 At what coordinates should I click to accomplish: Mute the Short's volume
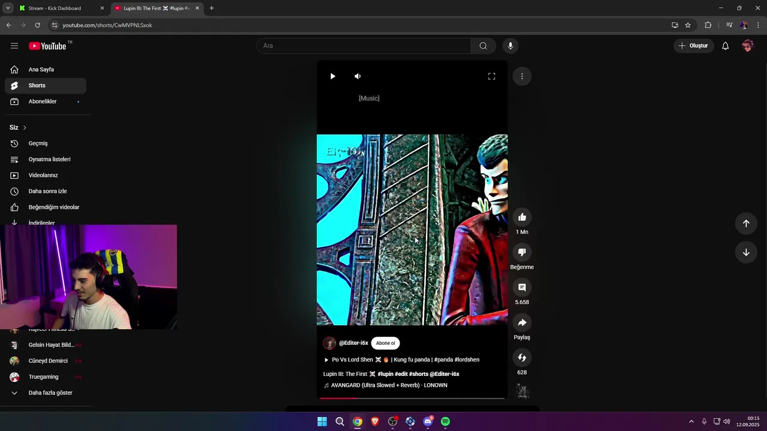tap(358, 76)
